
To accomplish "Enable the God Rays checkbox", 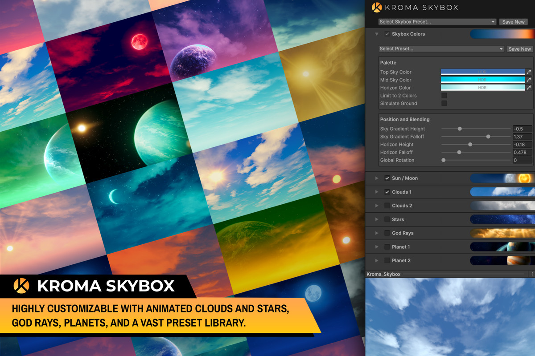I will (x=387, y=233).
